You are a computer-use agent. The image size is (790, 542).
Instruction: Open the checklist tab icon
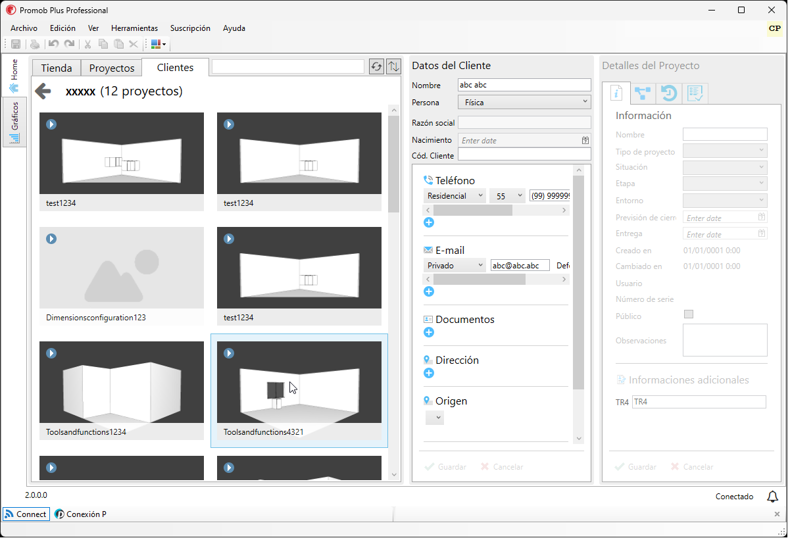coord(695,94)
